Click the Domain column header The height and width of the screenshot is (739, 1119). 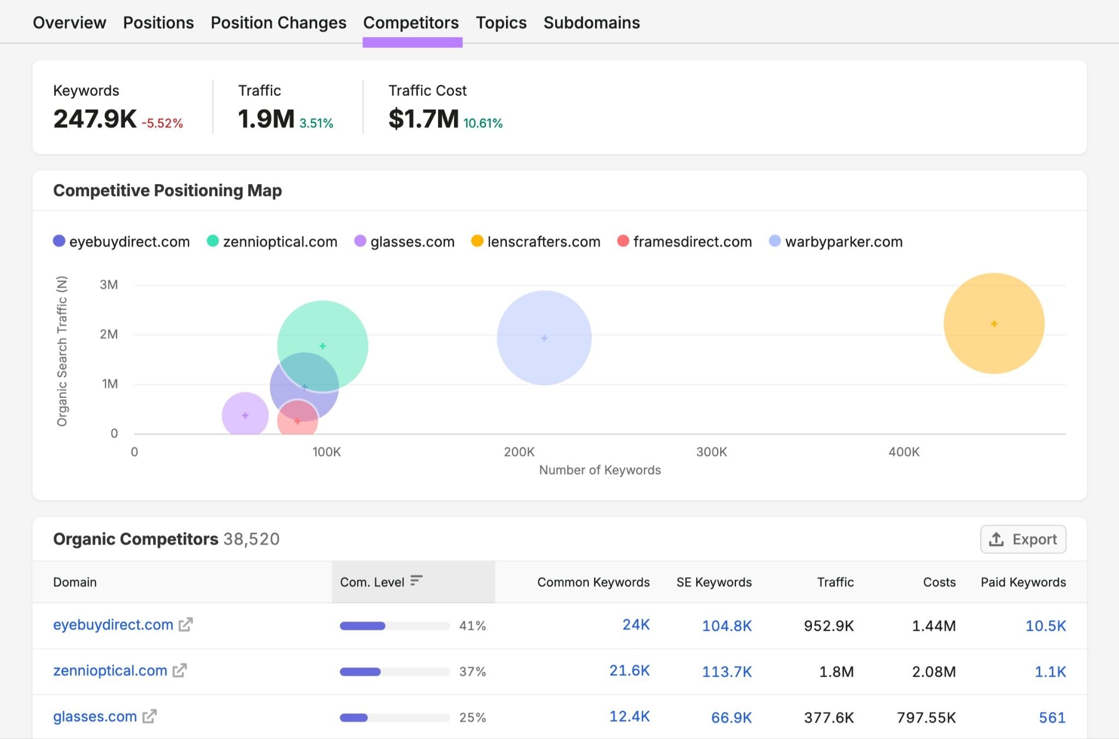(x=75, y=582)
